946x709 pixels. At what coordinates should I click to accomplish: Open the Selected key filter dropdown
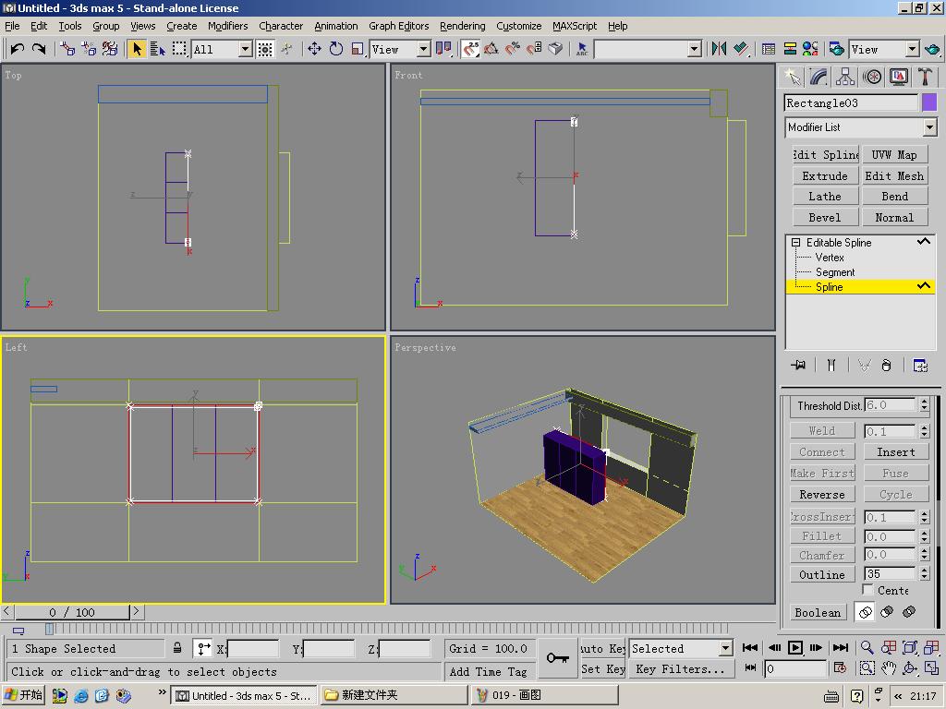tap(725, 649)
